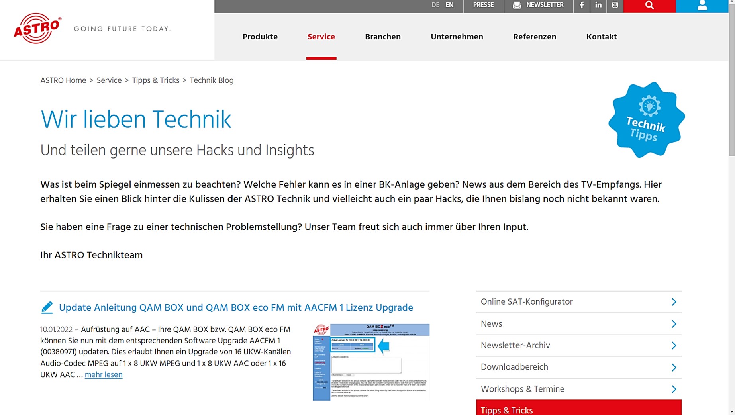This screenshot has width=735, height=415.
Task: Click the Technik Tipps badge
Action: click(647, 120)
